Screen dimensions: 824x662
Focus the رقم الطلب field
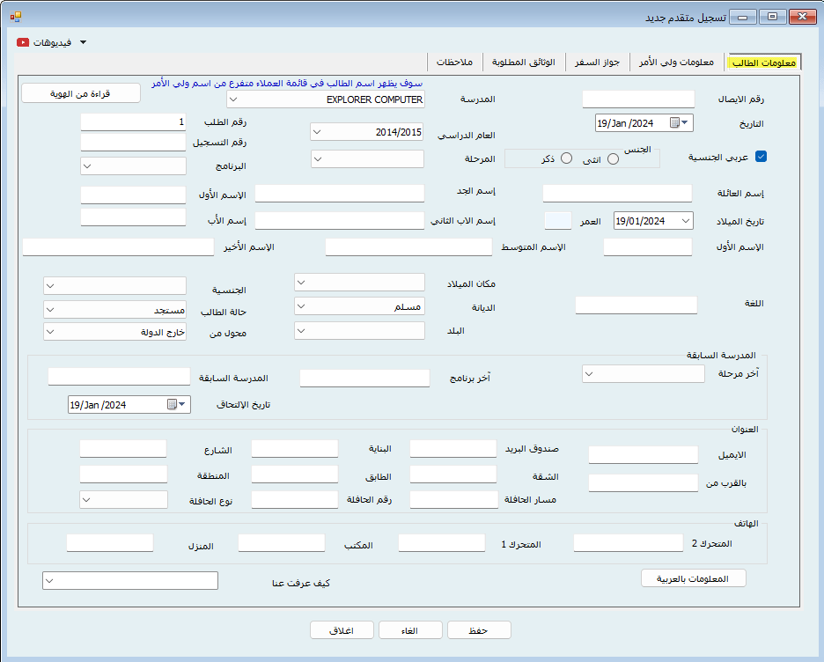(x=134, y=121)
